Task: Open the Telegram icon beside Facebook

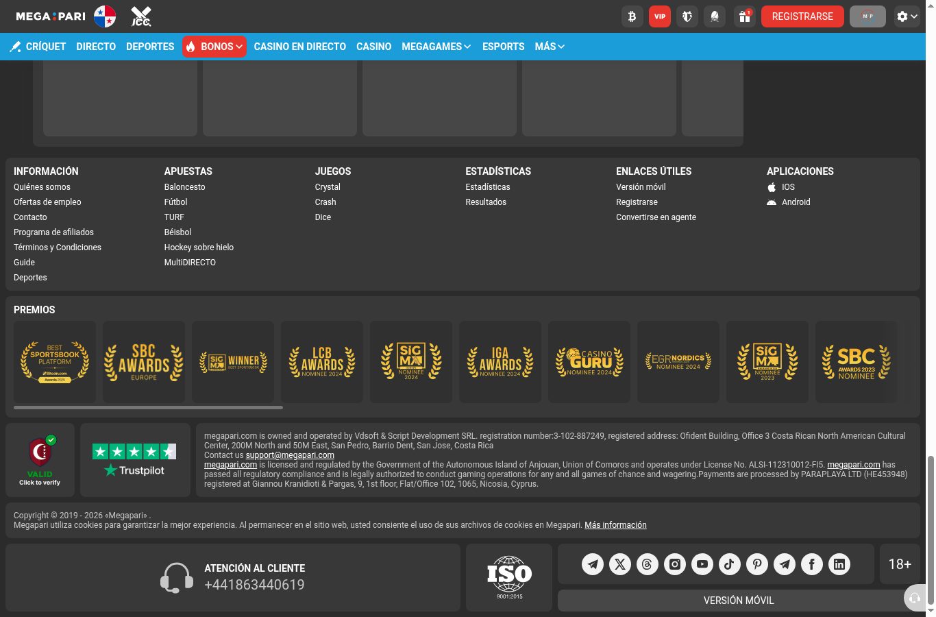Action: (785, 564)
